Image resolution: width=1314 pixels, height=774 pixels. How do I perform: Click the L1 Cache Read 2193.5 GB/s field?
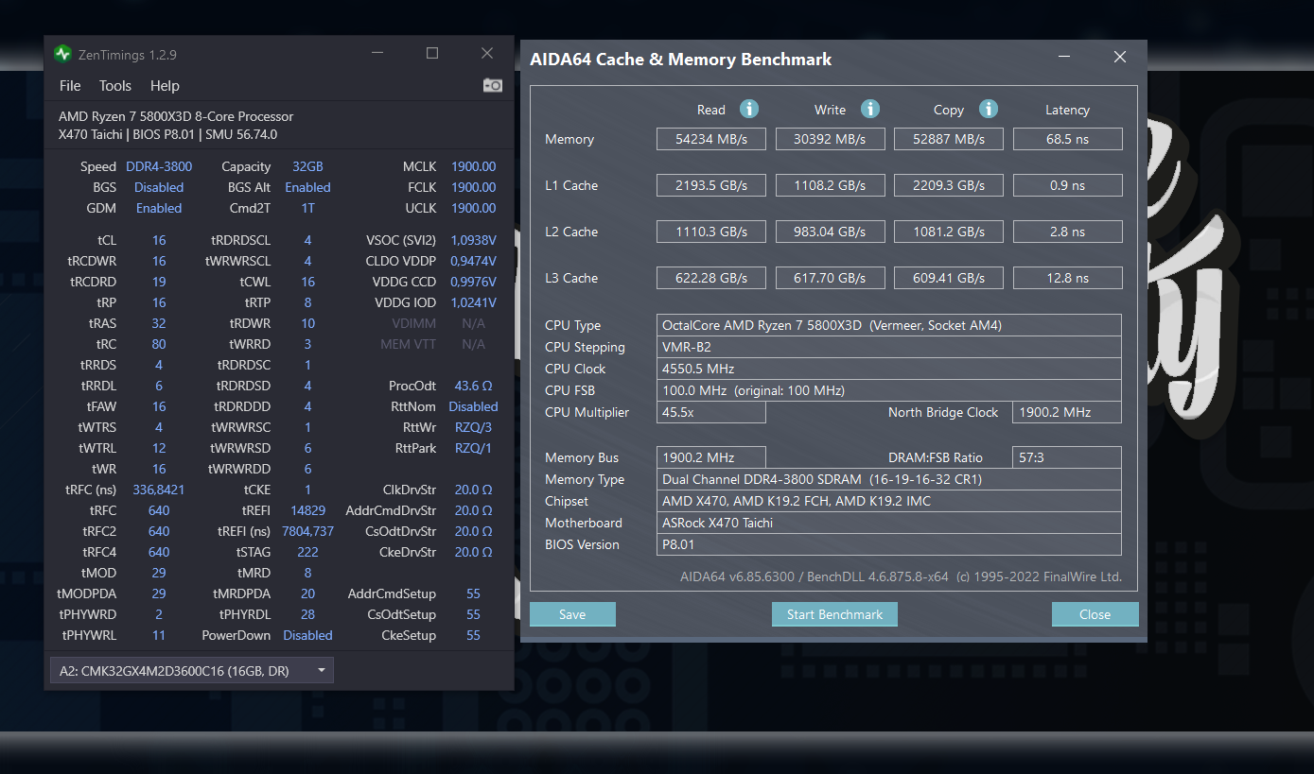(711, 185)
